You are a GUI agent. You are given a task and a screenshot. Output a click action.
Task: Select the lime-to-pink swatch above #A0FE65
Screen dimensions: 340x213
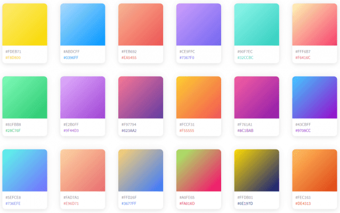(199, 170)
